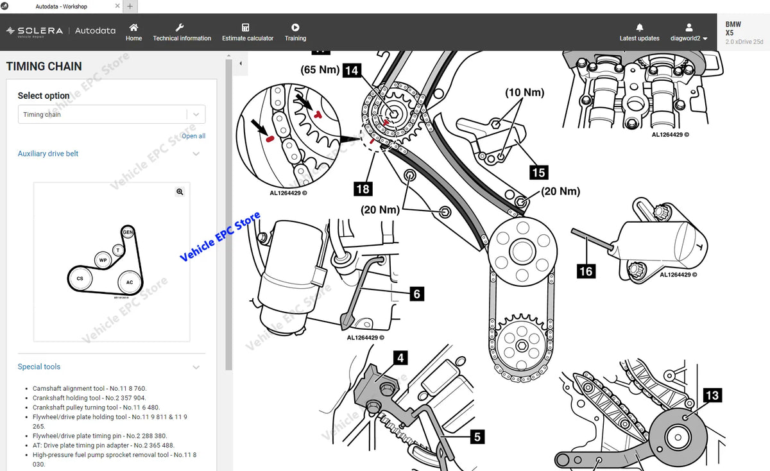770x471 pixels.
Task: Click the Special tools heading
Action: [x=39, y=367]
